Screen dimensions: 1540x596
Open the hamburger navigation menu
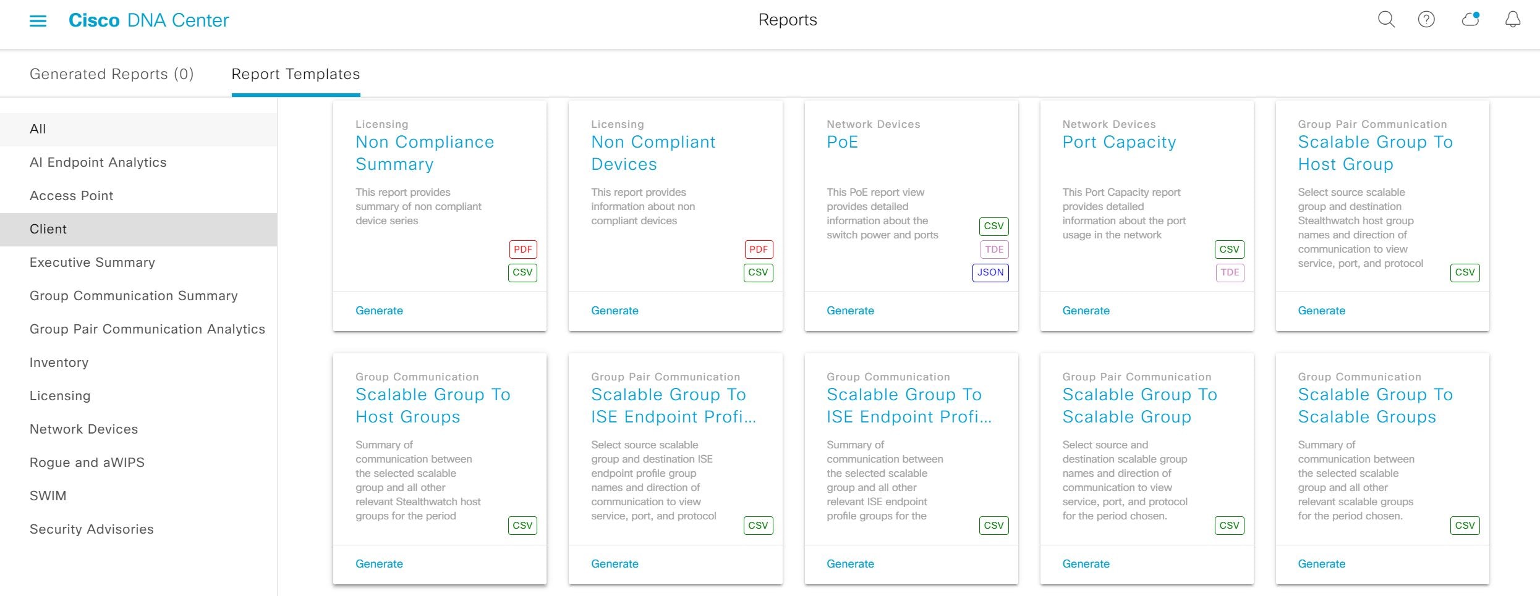pyautogui.click(x=38, y=21)
